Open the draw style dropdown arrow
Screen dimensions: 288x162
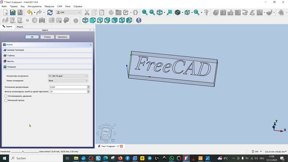pyautogui.click(x=182, y=13)
